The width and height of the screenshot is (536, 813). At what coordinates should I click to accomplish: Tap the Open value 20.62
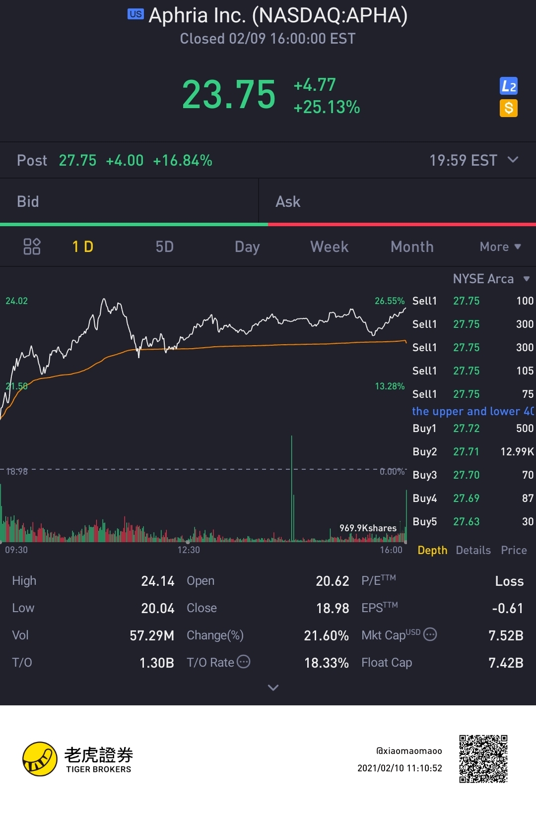coord(333,581)
